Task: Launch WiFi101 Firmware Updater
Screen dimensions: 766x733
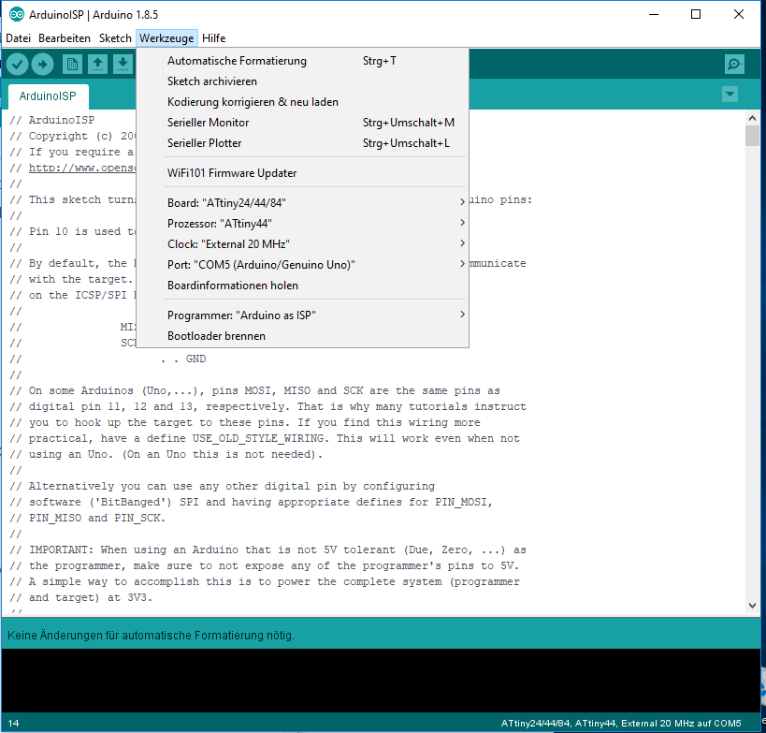Action: tap(302, 173)
